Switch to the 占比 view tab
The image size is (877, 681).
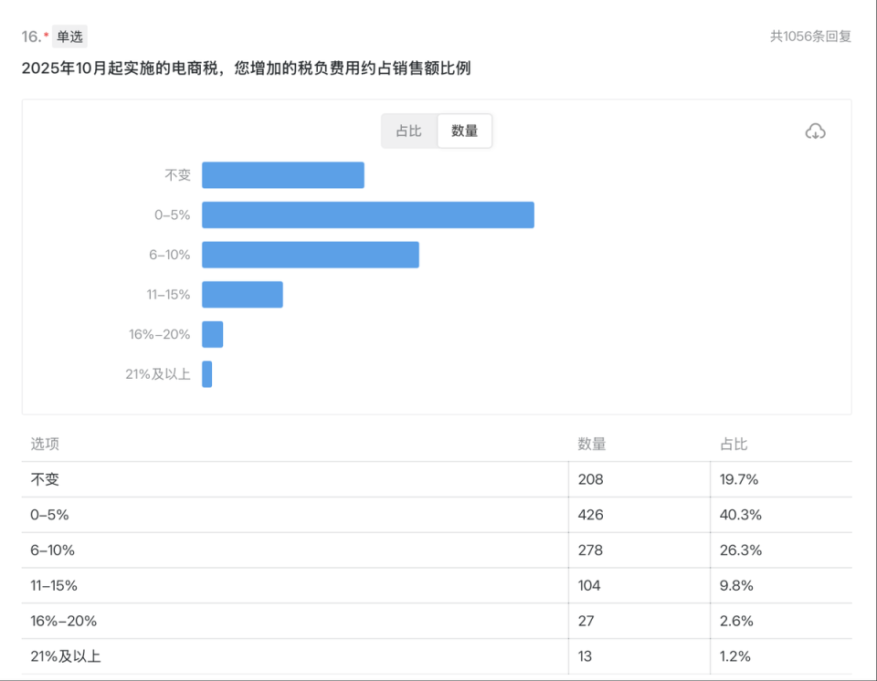tap(408, 131)
